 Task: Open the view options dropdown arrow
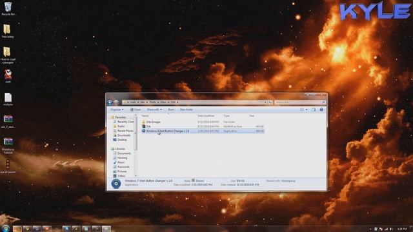click(307, 110)
